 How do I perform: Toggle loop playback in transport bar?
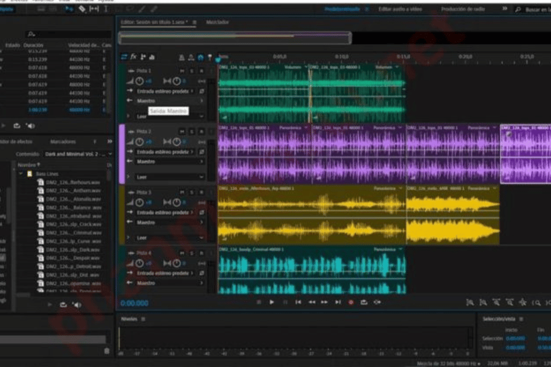364,302
